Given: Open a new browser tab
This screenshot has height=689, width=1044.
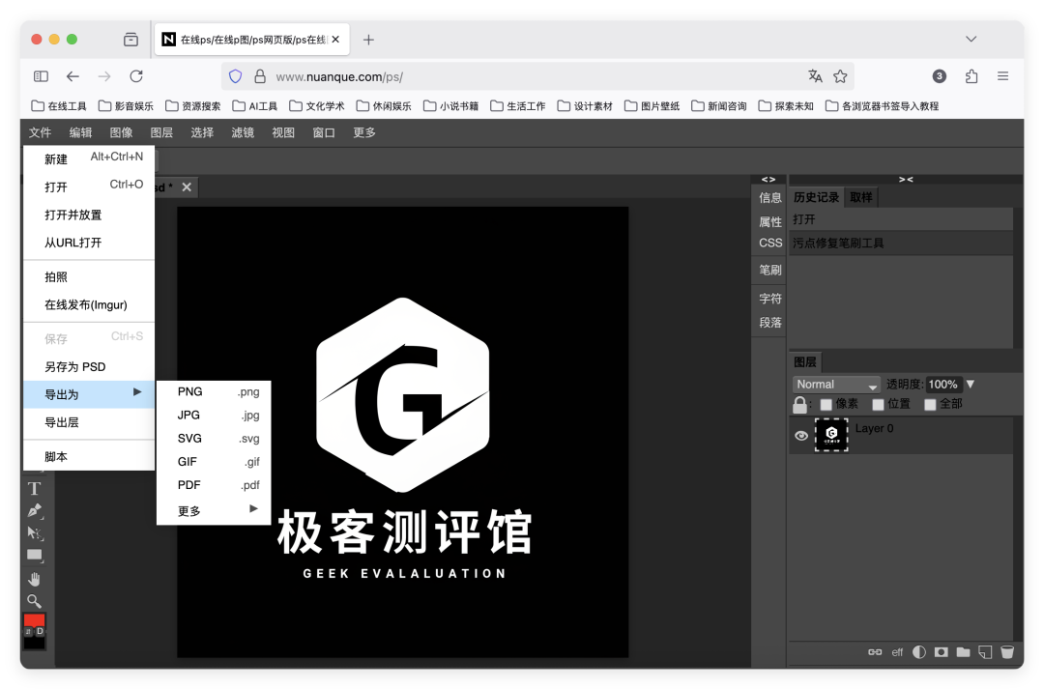Looking at the screenshot, I should pos(368,40).
